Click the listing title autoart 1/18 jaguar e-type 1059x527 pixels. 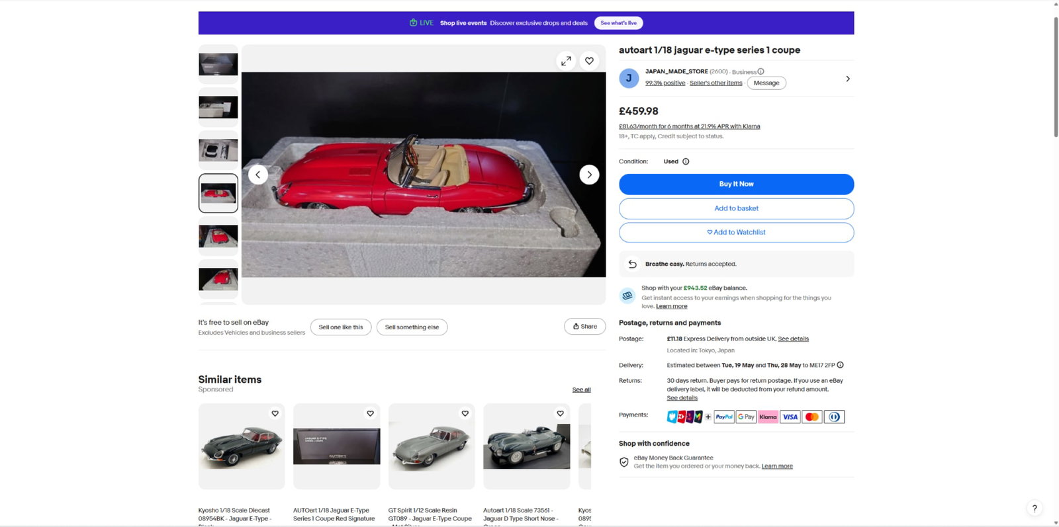[x=710, y=50]
